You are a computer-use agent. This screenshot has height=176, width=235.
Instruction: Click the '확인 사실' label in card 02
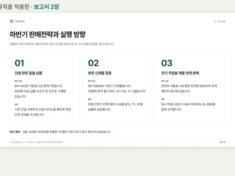coord(92,81)
